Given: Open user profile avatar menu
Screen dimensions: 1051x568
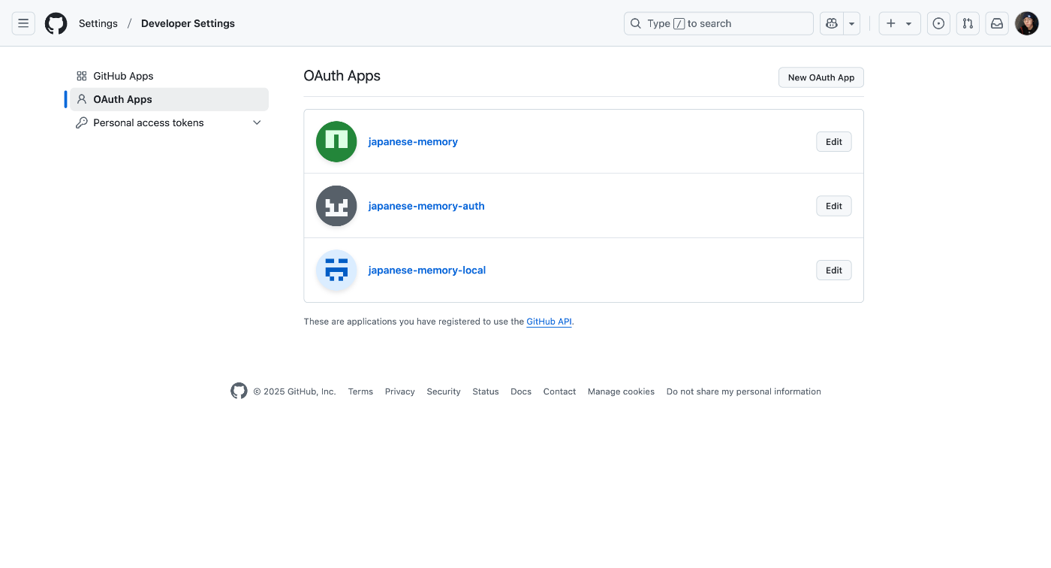Looking at the screenshot, I should point(1027,23).
